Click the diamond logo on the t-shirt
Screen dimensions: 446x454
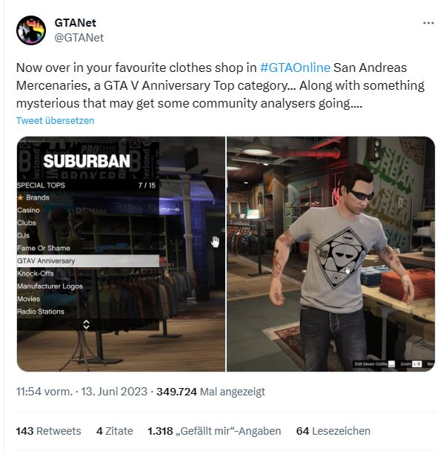(x=341, y=259)
